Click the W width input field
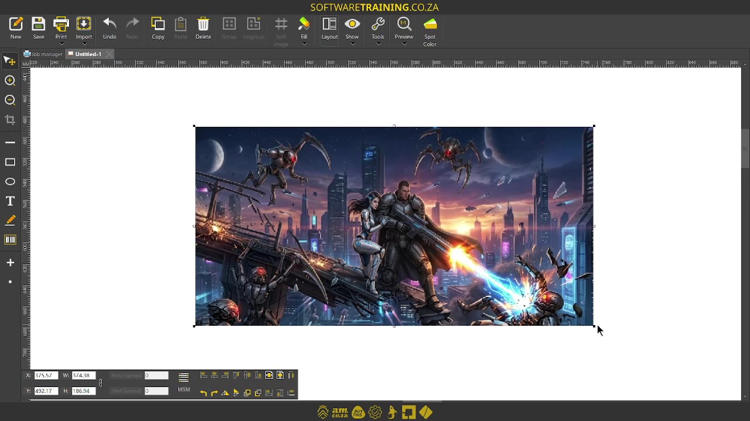This screenshot has width=750, height=421. point(84,375)
